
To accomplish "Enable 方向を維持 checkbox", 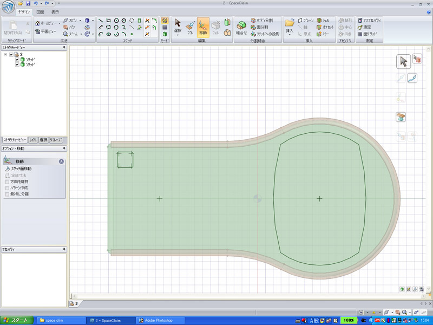I will [6, 181].
